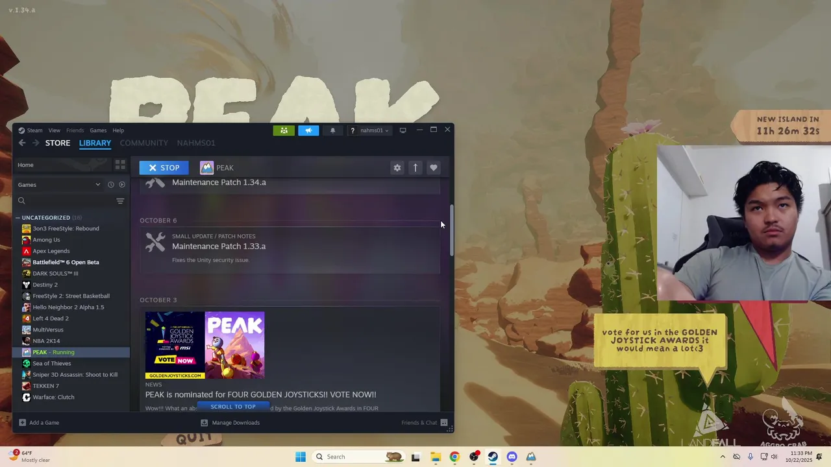
Task: Click the wrench icon for Patch 1.33.a
Action: pos(155,242)
